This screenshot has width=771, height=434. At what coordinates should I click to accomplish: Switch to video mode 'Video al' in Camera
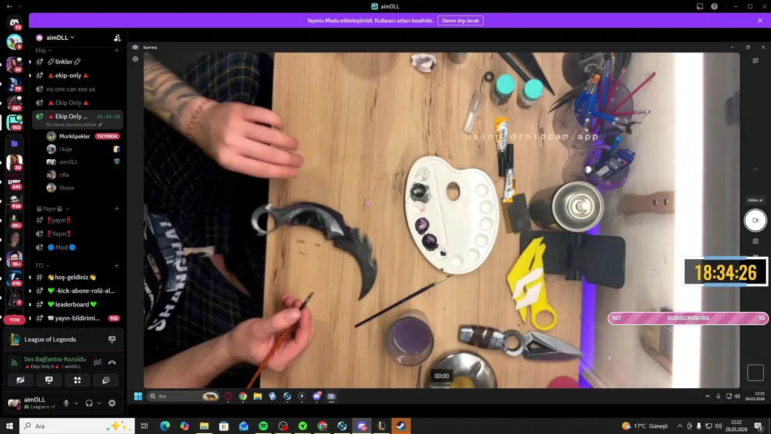(x=755, y=200)
